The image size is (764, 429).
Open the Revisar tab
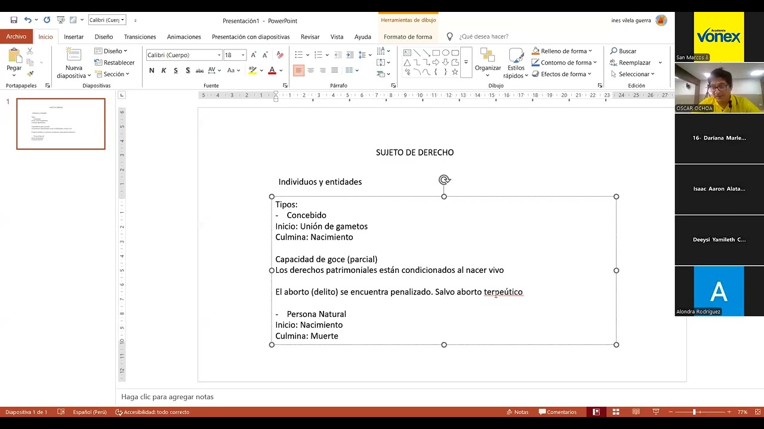click(310, 36)
